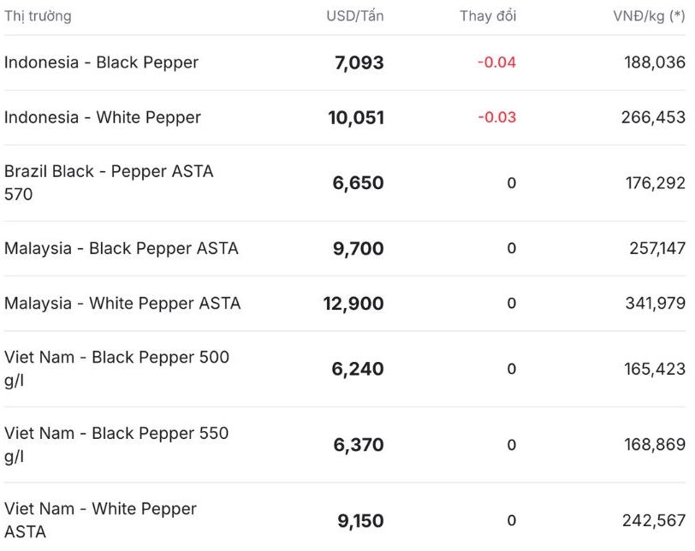This screenshot has width=695, height=551.
Task: Click the "Thị trường" column header
Action: coord(38,16)
